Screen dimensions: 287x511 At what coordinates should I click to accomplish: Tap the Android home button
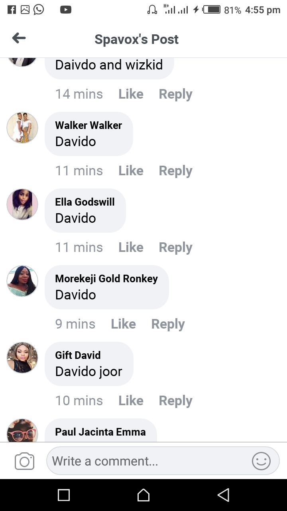tap(143, 495)
